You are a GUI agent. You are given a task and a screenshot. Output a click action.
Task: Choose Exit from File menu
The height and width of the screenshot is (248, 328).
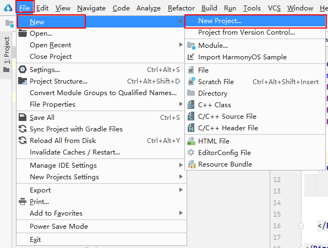pyautogui.click(x=101, y=239)
